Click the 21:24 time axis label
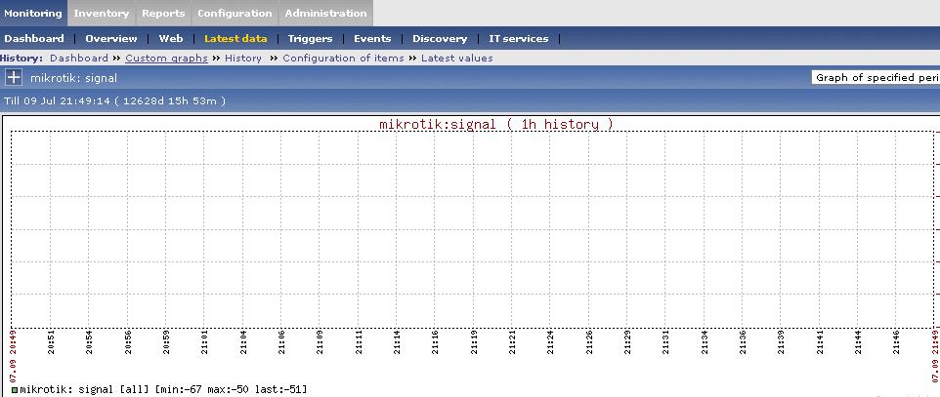Screen dimensions: 940x397 pyautogui.click(x=550, y=341)
